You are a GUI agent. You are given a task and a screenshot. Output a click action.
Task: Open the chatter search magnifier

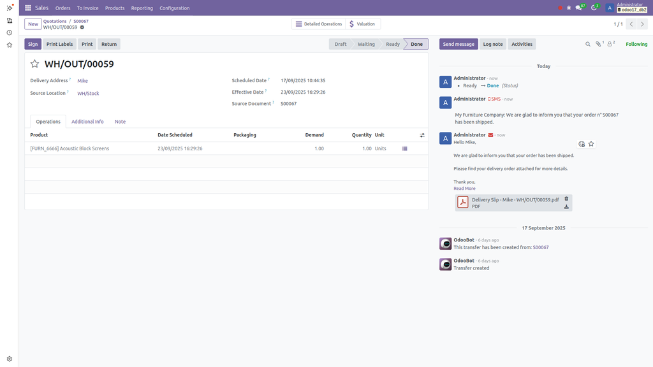[x=587, y=43]
